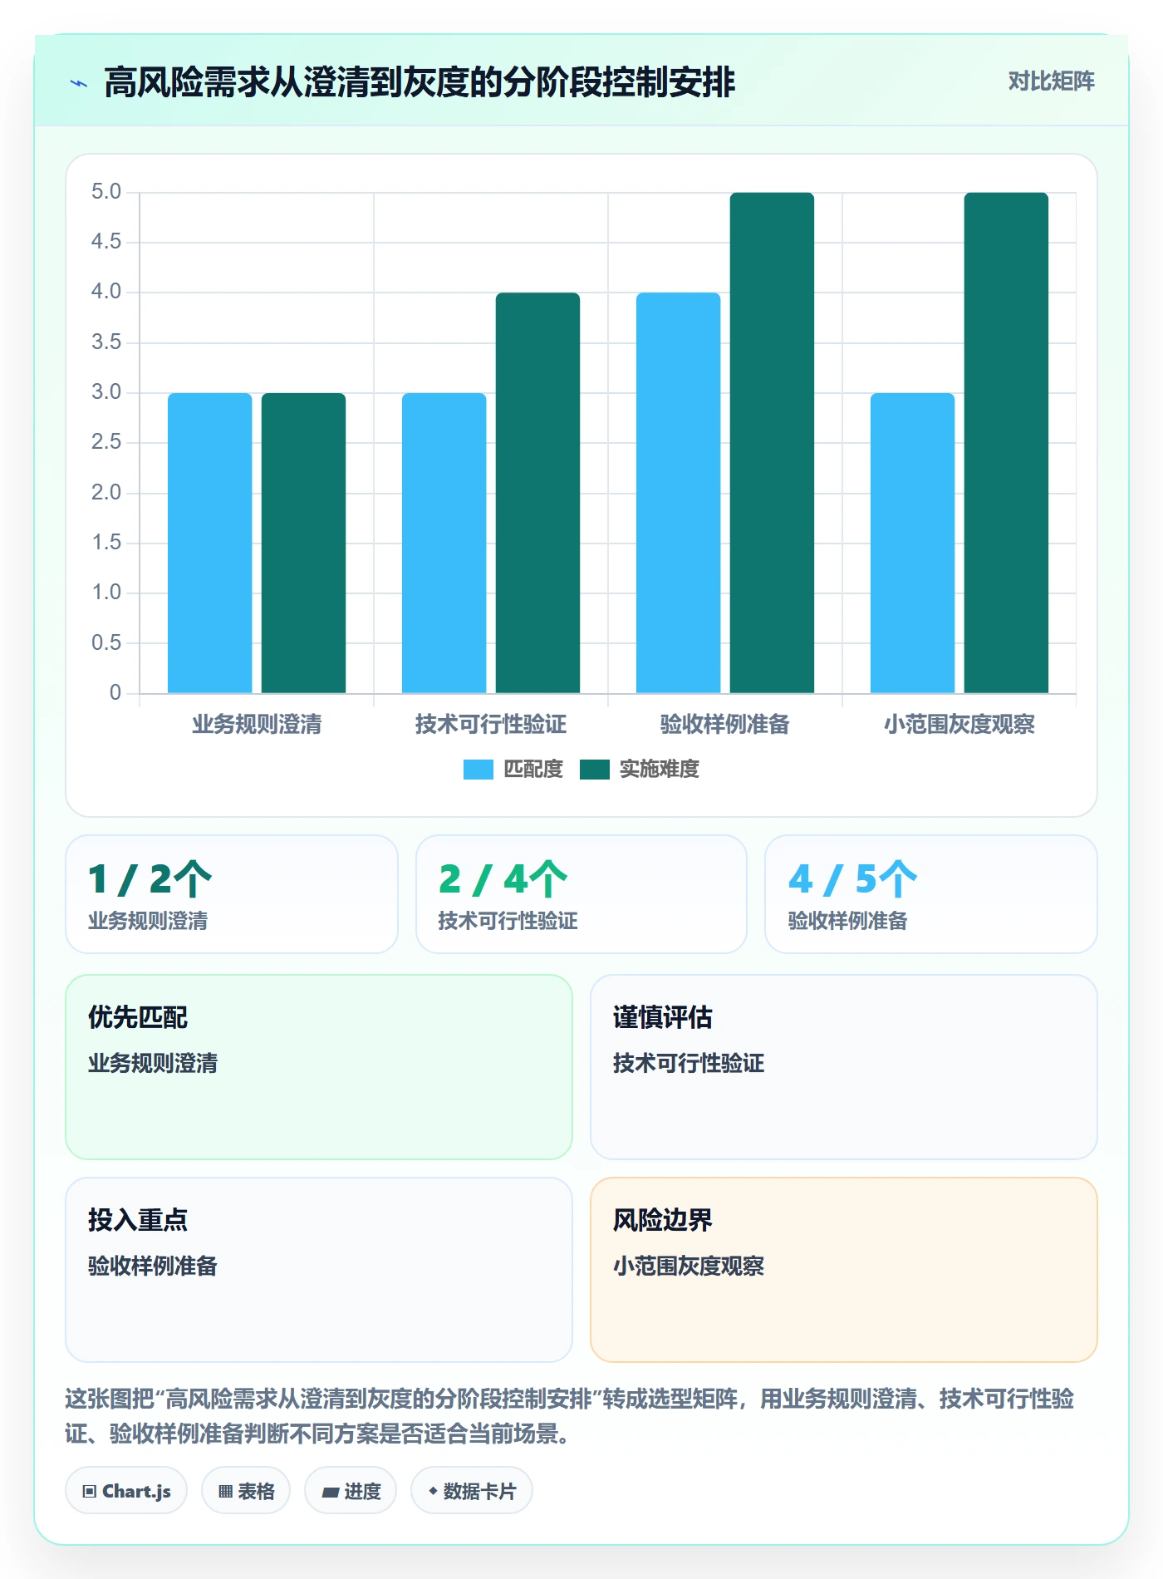Click the 技术可行性验证 x-axis label
Image resolution: width=1163 pixels, height=1579 pixels.
491,725
